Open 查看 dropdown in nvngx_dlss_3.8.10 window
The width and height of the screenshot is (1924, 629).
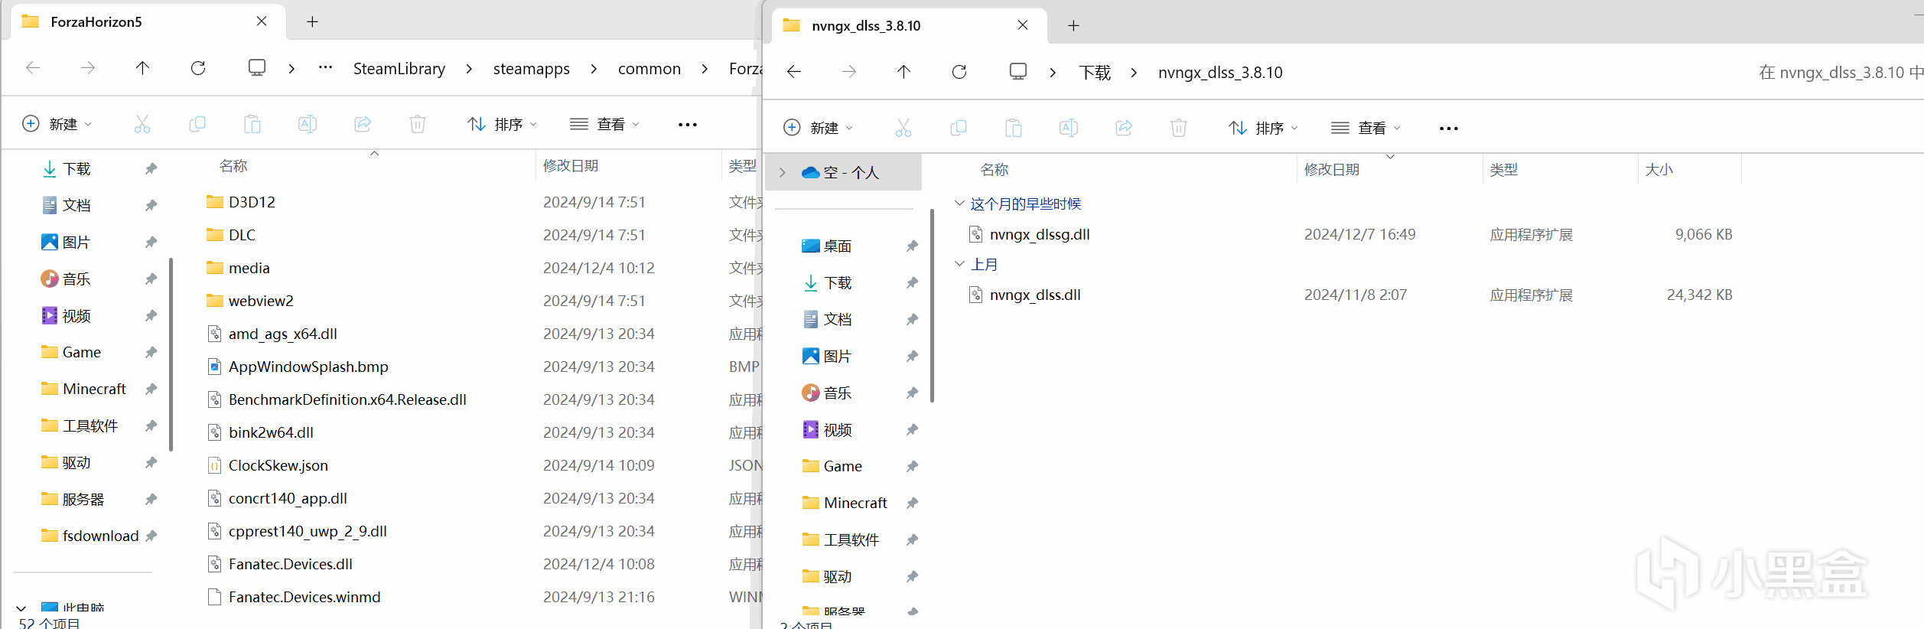1366,128
